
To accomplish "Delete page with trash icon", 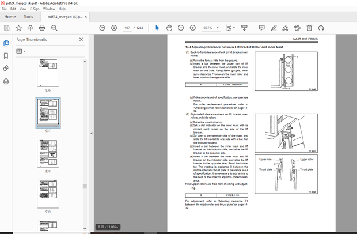I will coord(309,28).
